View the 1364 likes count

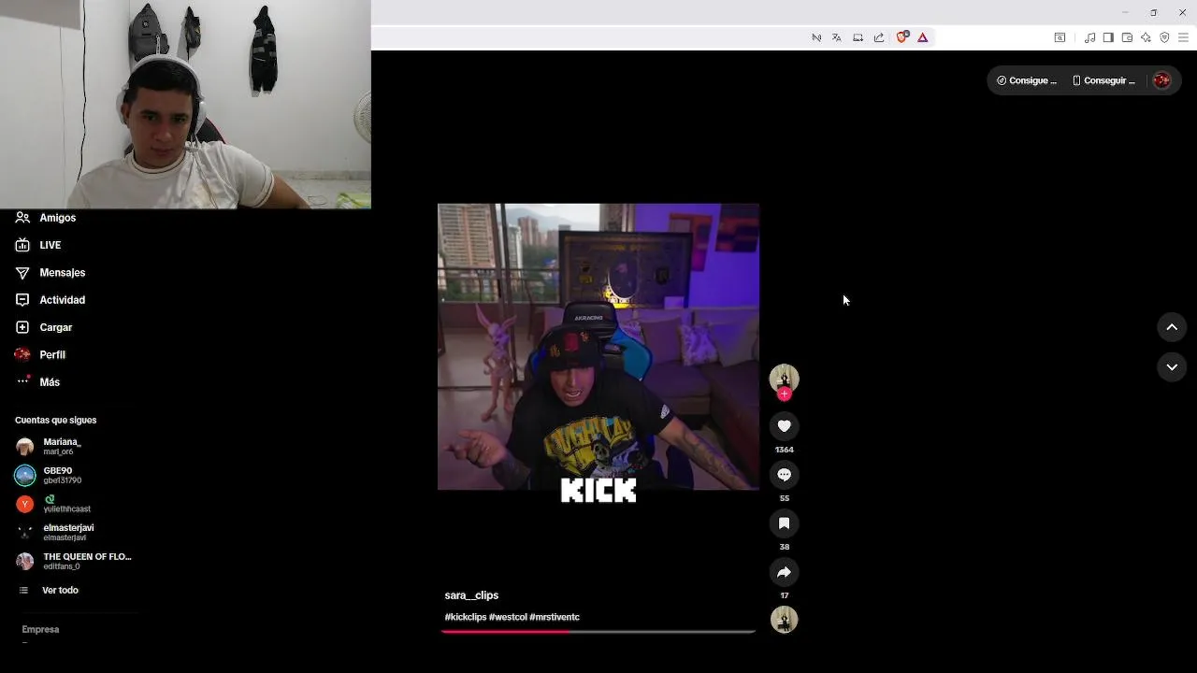coord(784,450)
